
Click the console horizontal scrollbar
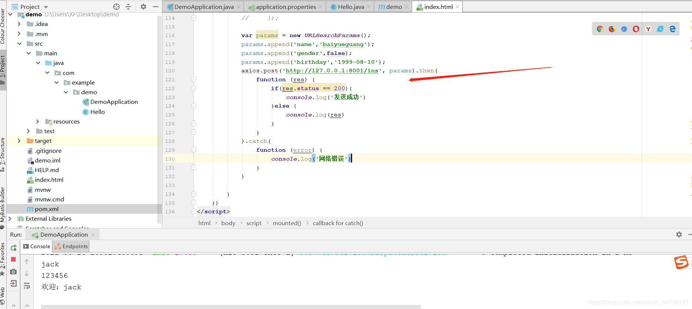[231, 307]
